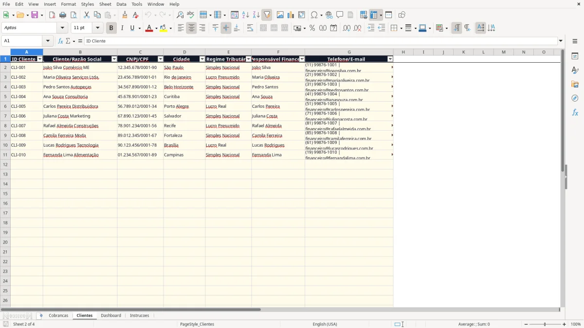
Task: Toggle Italic formatting
Action: coord(122,28)
